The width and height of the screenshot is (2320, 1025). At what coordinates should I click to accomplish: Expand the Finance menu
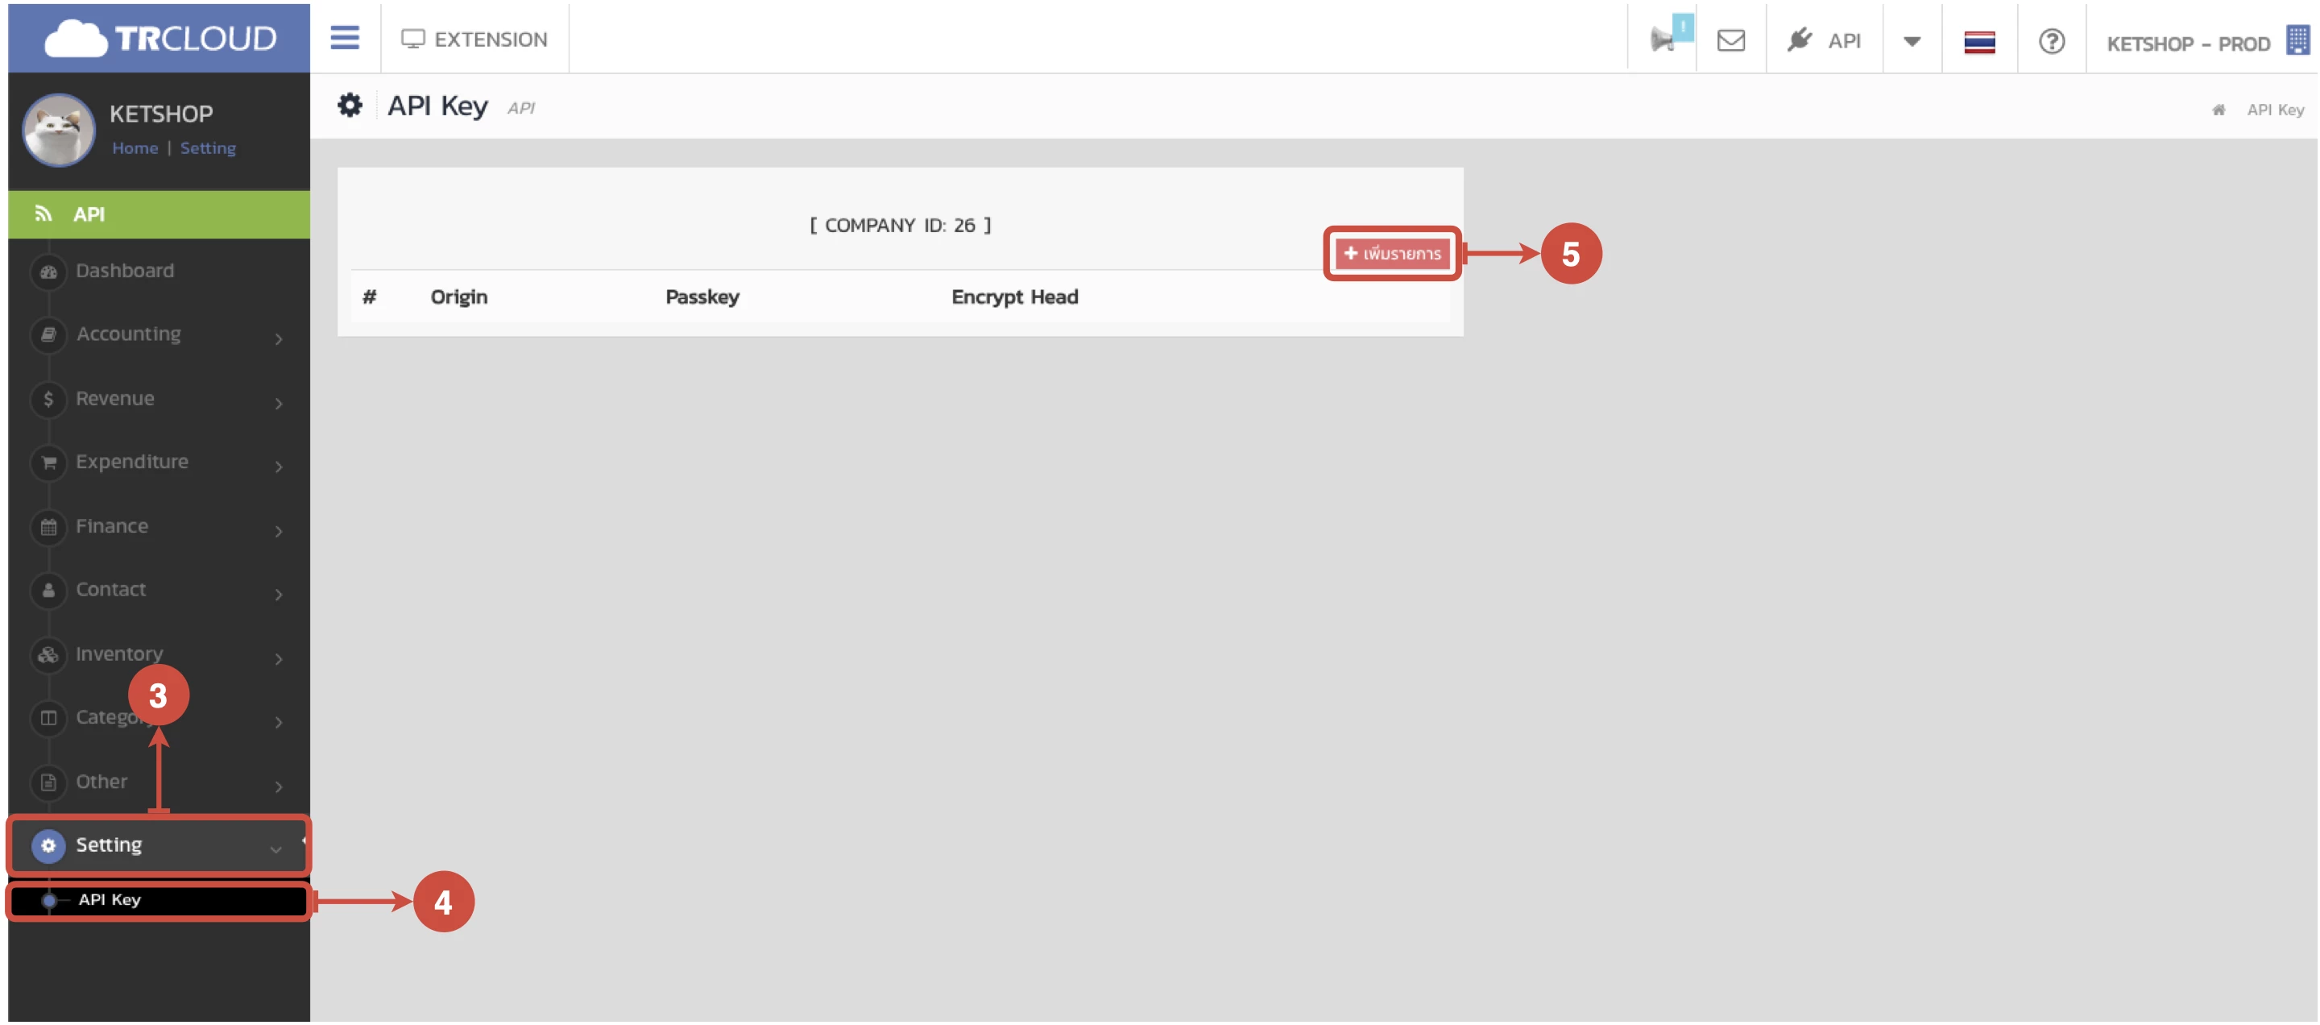tap(112, 526)
